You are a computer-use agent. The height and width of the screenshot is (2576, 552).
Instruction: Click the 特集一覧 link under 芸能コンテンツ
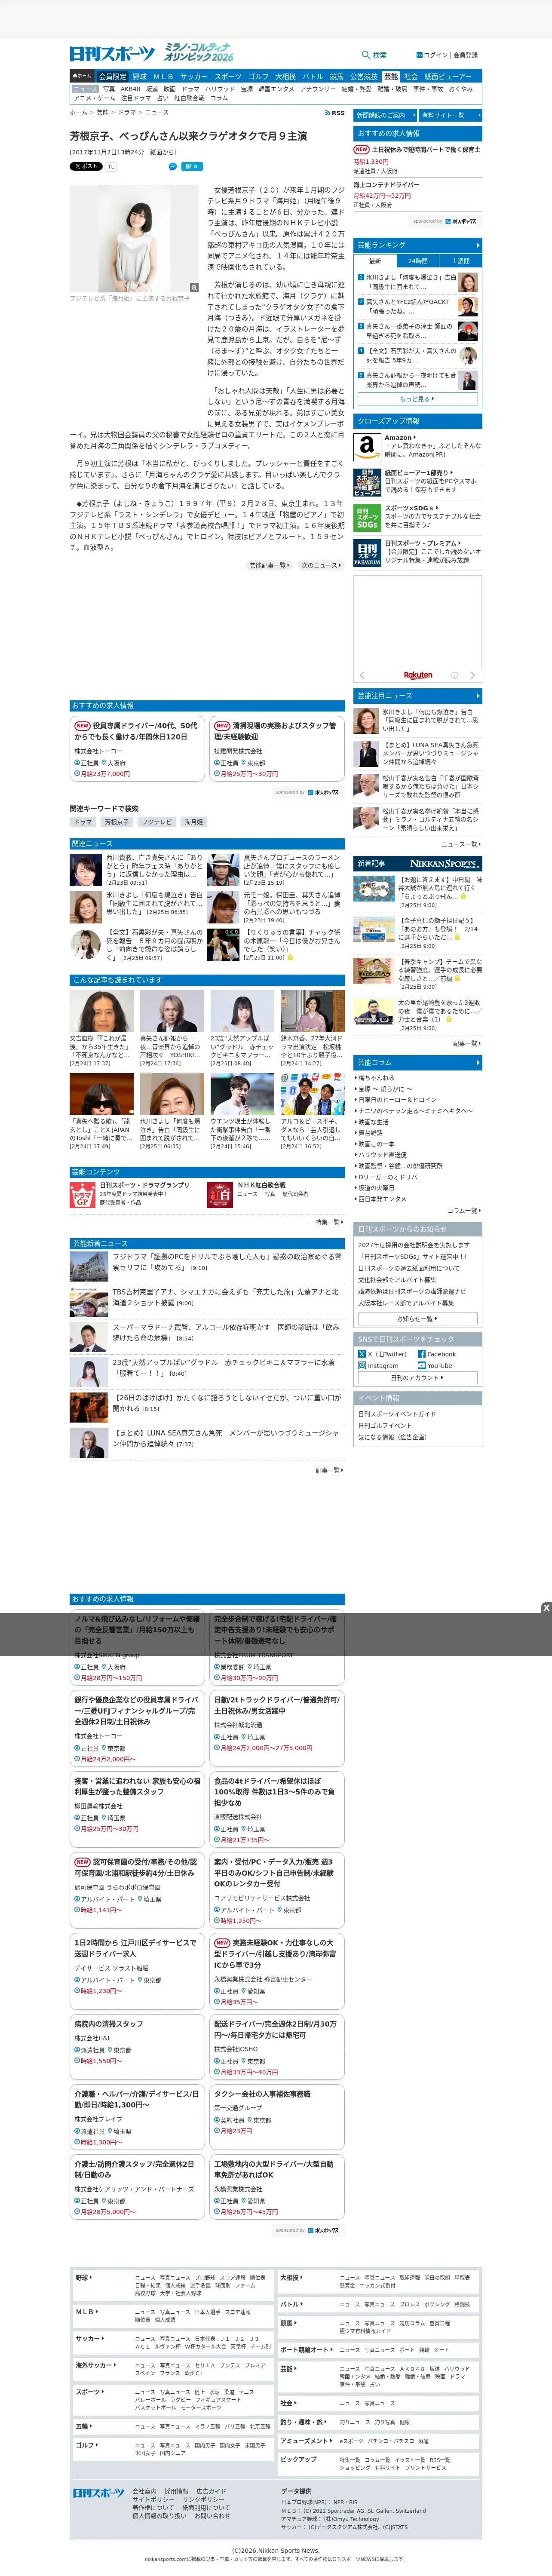329,1222
